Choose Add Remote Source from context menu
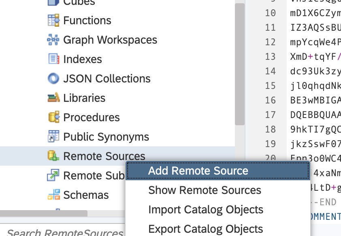Screen dimensions: 341x236 click(x=198, y=171)
